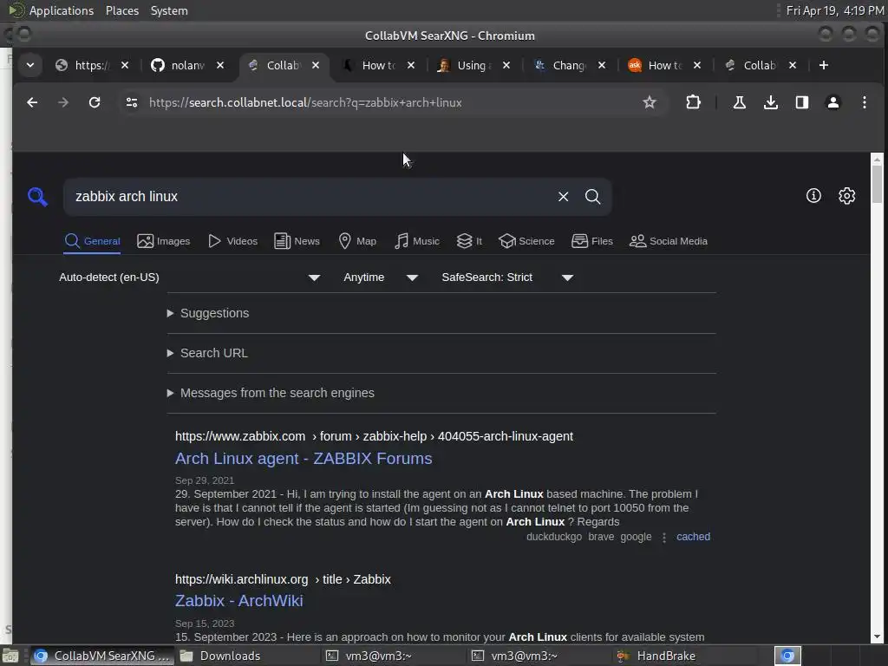Select the Social Media search category

pos(669,241)
